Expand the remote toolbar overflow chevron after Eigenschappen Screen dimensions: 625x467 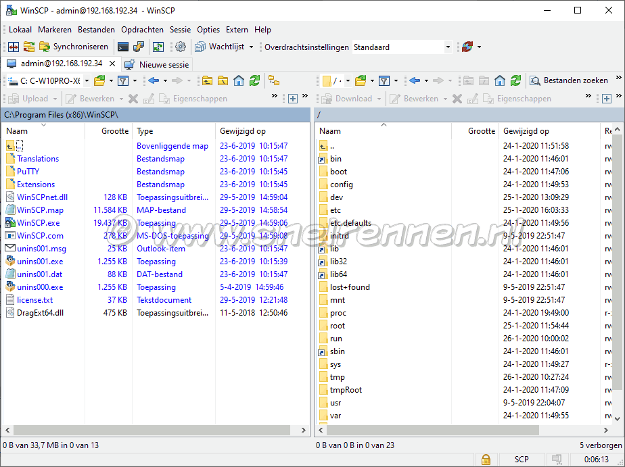(588, 95)
